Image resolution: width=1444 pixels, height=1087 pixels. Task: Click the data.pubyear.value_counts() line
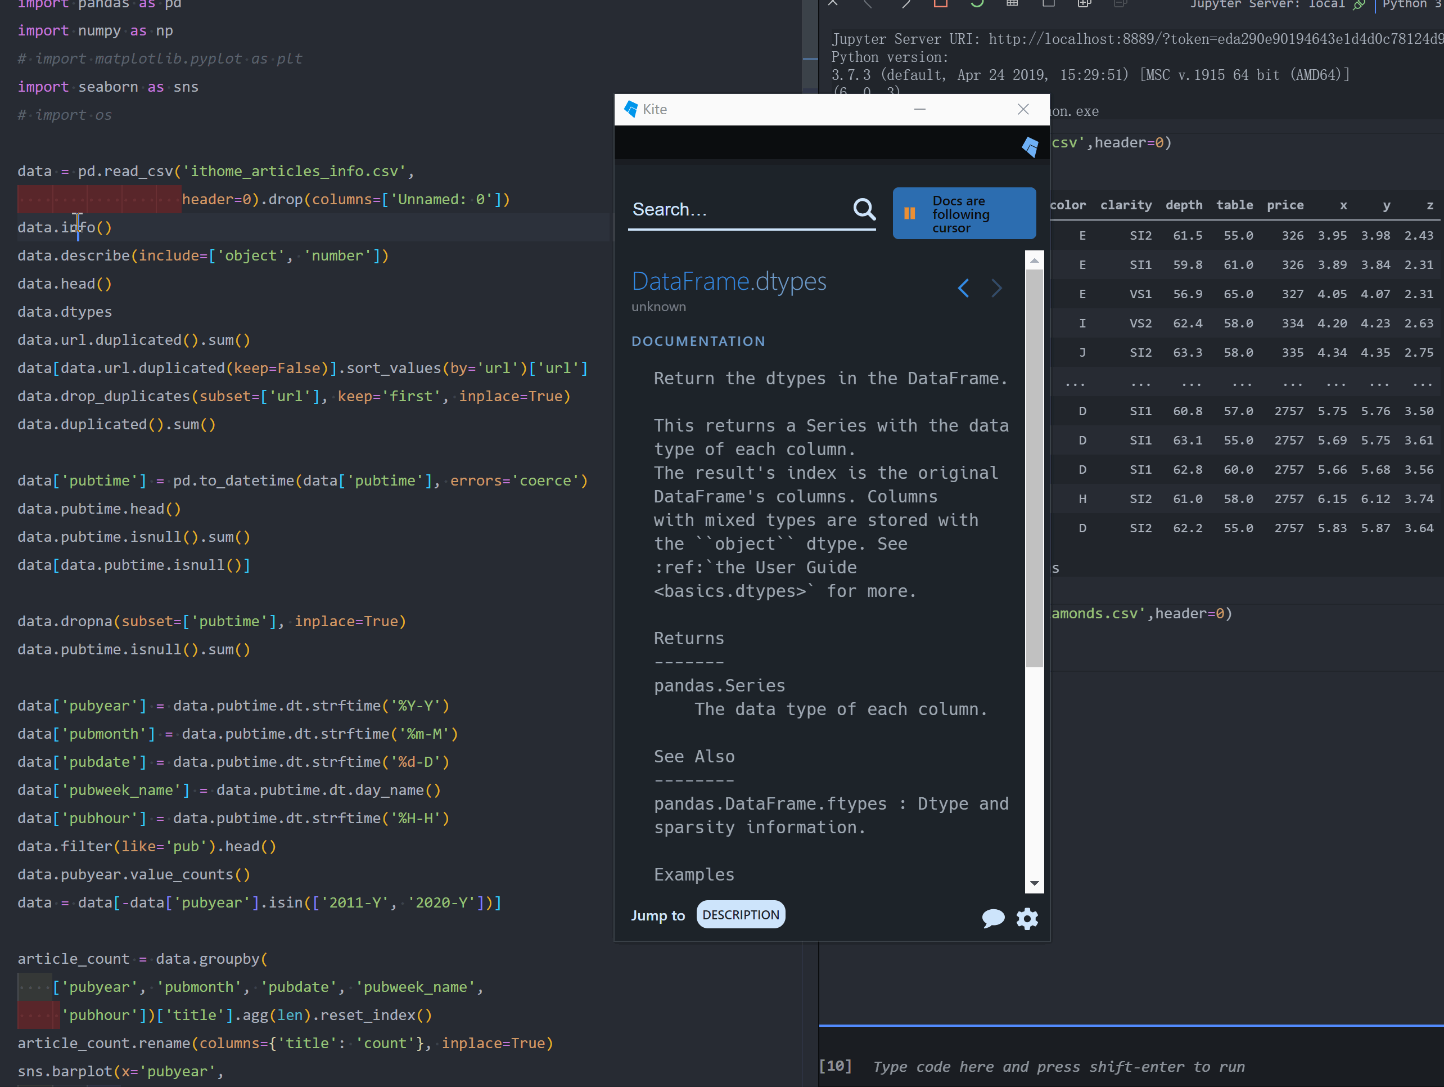point(134,874)
